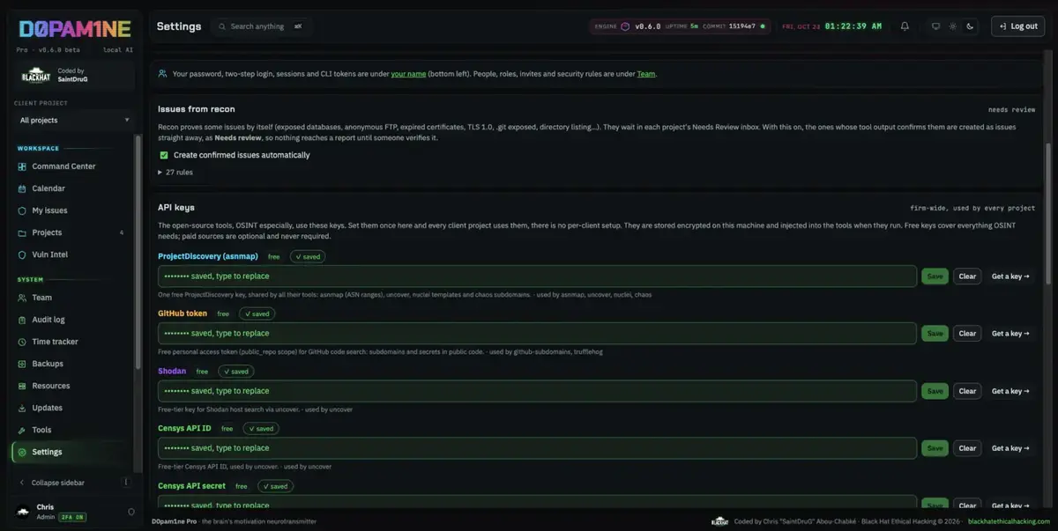Switch to dark theme moon icon
This screenshot has width=1058, height=531.
(x=970, y=26)
